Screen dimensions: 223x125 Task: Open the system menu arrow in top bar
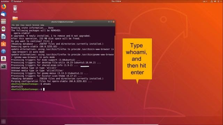tap(221, 1)
